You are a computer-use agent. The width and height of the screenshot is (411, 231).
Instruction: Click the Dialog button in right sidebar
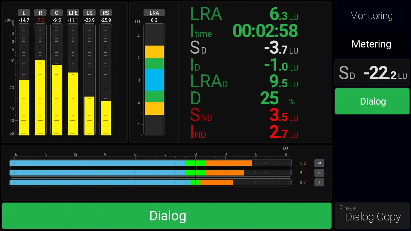[372, 101]
